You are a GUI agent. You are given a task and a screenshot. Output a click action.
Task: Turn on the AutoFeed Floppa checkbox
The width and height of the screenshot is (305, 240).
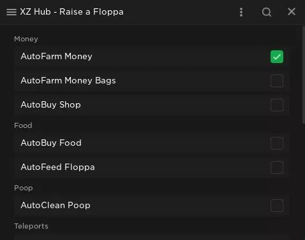pyautogui.click(x=277, y=167)
